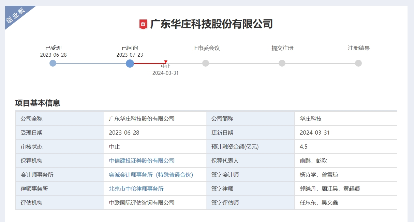
Task: Click the 预计融资金额(亿元) label cell
Action: (250, 147)
